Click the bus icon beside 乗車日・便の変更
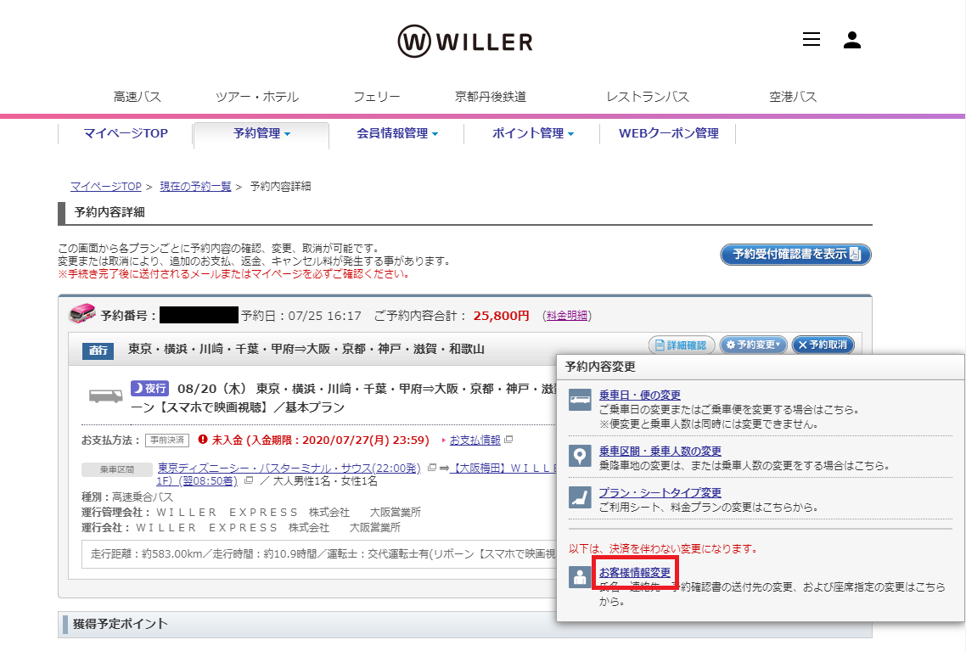966x651 pixels. pos(580,401)
